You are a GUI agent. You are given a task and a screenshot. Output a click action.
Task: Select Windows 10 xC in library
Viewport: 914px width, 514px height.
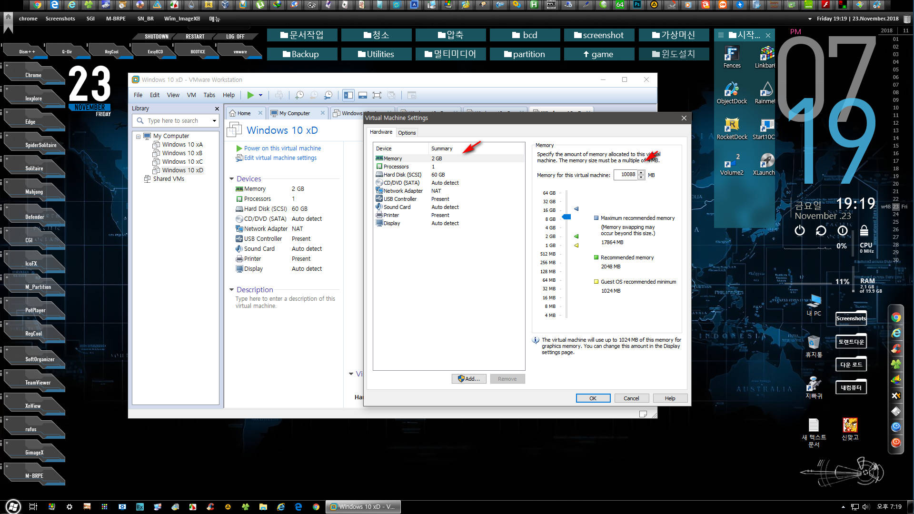(x=178, y=162)
